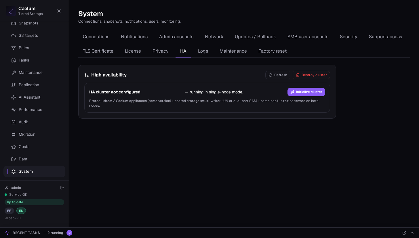
Task: Click the Audit clipboard icon
Action: (14, 122)
